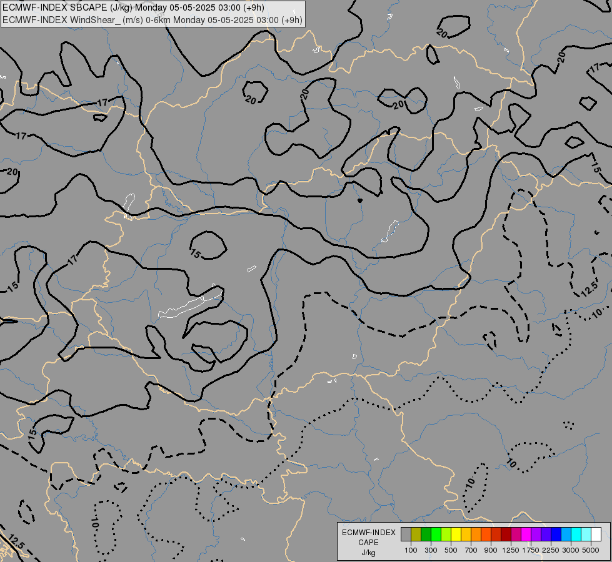Click the legend label '900'
Screen dimensions: 612x562
point(491,550)
